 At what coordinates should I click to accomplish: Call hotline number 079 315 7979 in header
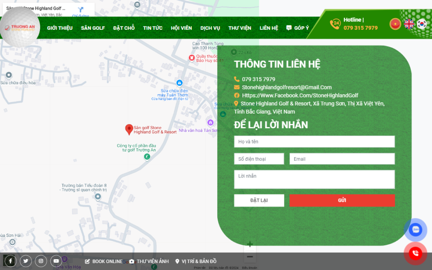pyautogui.click(x=361, y=28)
